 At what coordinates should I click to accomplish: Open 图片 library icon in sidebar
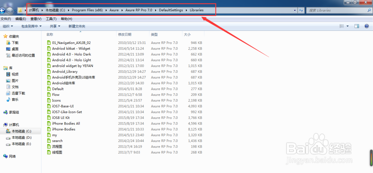pos(8,81)
